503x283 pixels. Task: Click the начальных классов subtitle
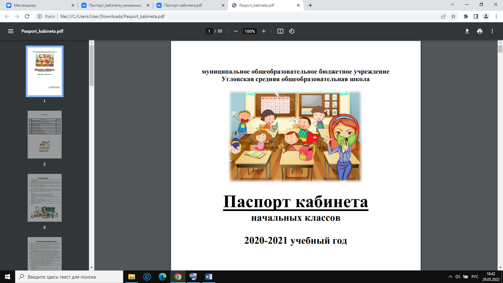[x=296, y=218]
